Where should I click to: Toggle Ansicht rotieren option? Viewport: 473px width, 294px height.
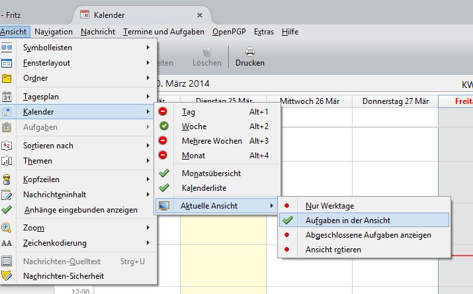click(x=364, y=250)
